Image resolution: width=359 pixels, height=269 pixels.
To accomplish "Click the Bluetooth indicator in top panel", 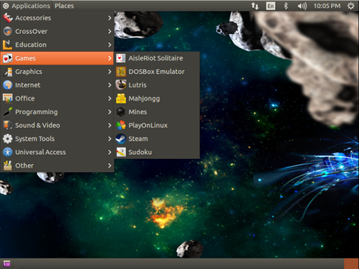I will coord(286,6).
